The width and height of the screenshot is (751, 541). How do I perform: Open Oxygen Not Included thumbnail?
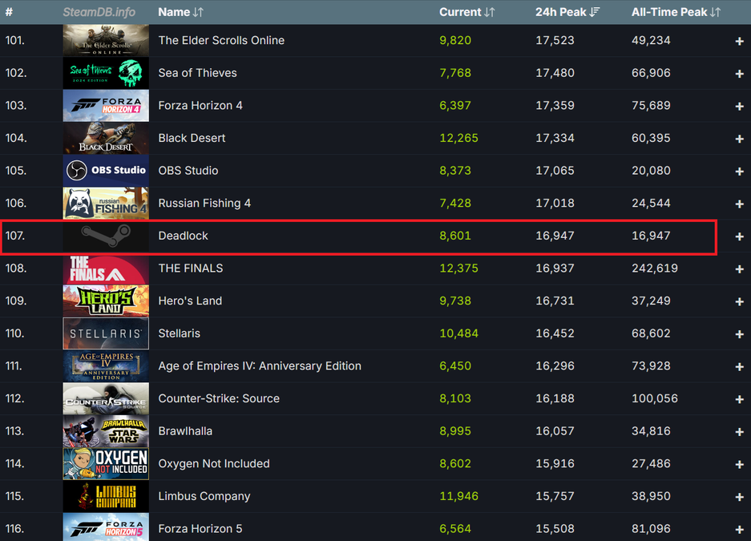[106, 463]
